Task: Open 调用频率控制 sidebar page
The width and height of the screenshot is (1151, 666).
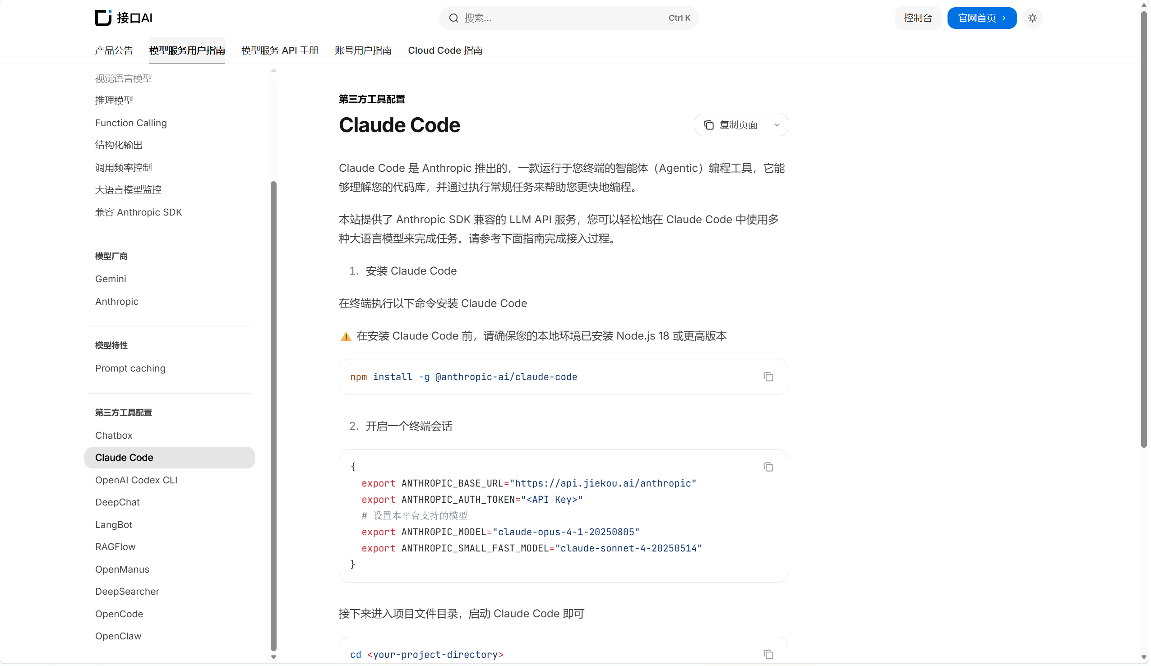Action: (124, 168)
